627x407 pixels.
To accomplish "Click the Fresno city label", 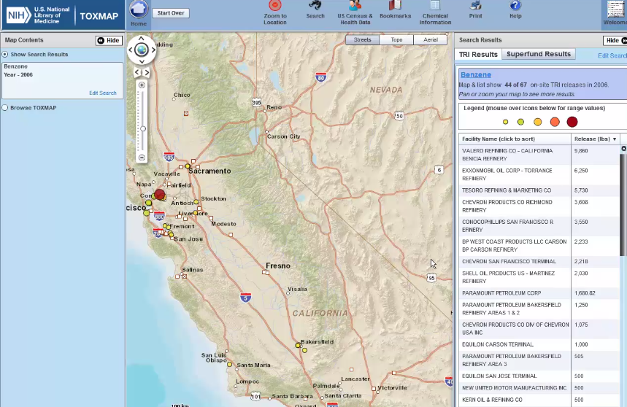I will (x=278, y=265).
